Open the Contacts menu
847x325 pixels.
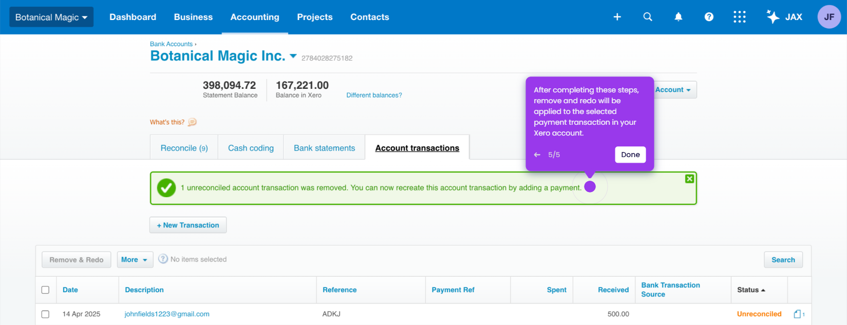370,17
